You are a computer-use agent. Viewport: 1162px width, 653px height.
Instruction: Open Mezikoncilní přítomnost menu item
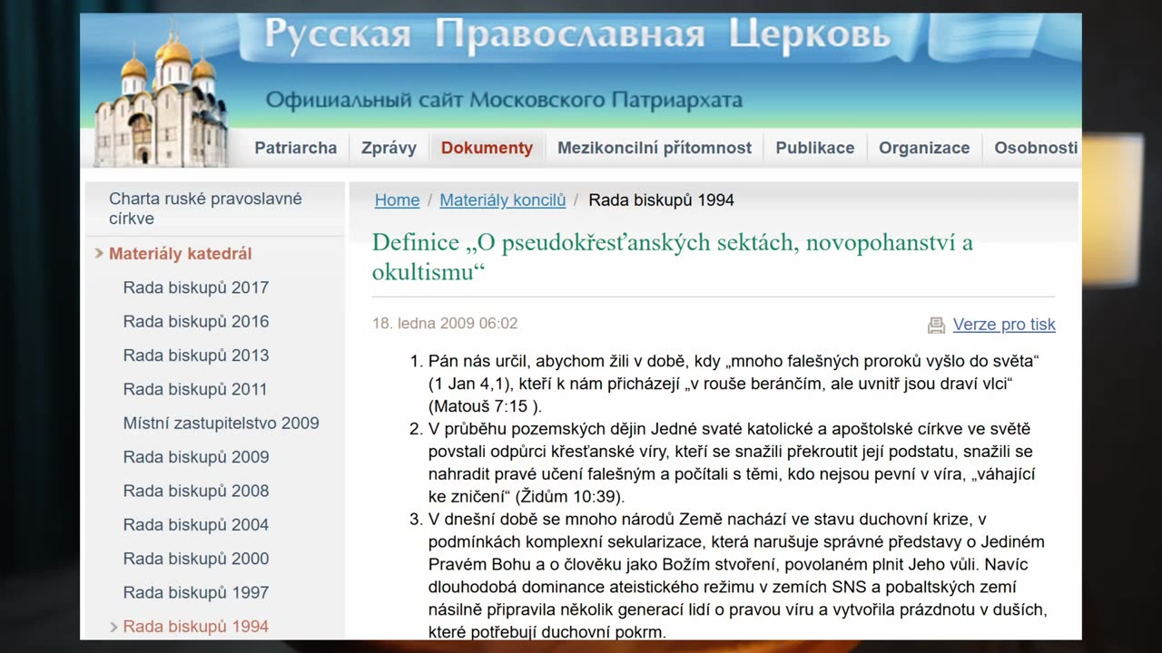(x=655, y=148)
